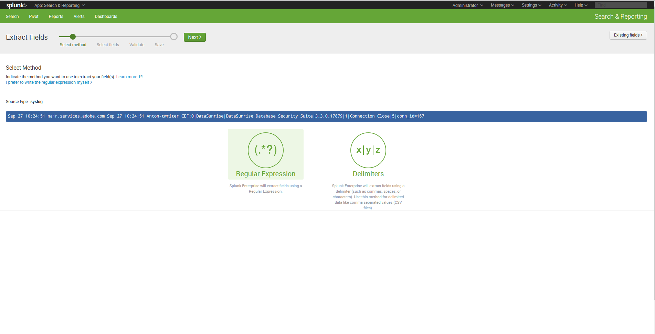Open the Activity dropdown
The height and width of the screenshot is (334, 655).
pyautogui.click(x=558, y=5)
